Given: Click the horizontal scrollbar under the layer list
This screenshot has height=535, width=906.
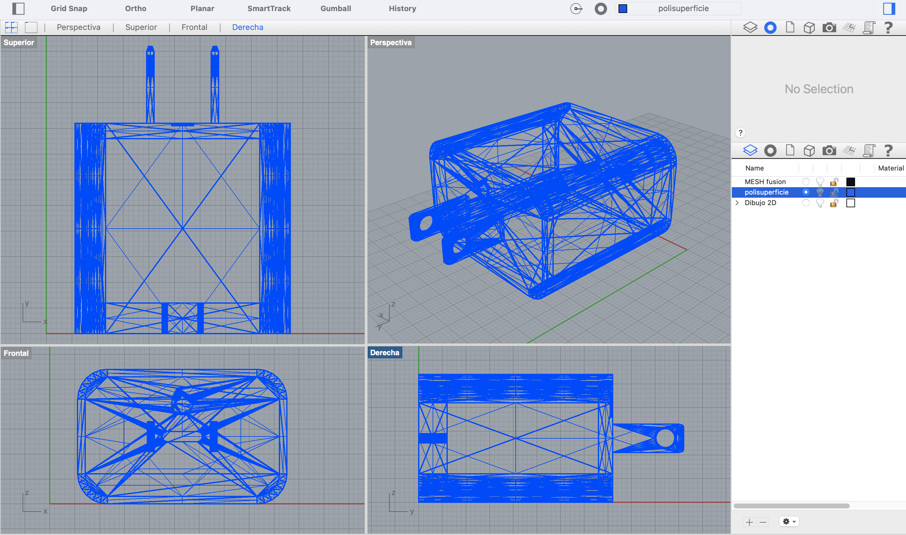Looking at the screenshot, I should click(x=791, y=506).
